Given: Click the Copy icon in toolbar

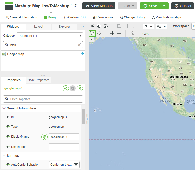Looking at the screenshot, I should click(99, 26).
